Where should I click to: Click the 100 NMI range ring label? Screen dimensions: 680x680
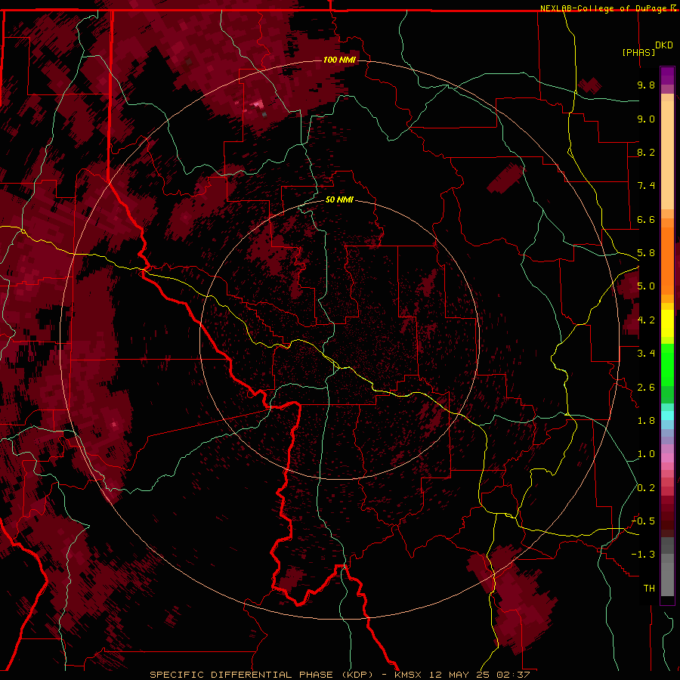(339, 60)
